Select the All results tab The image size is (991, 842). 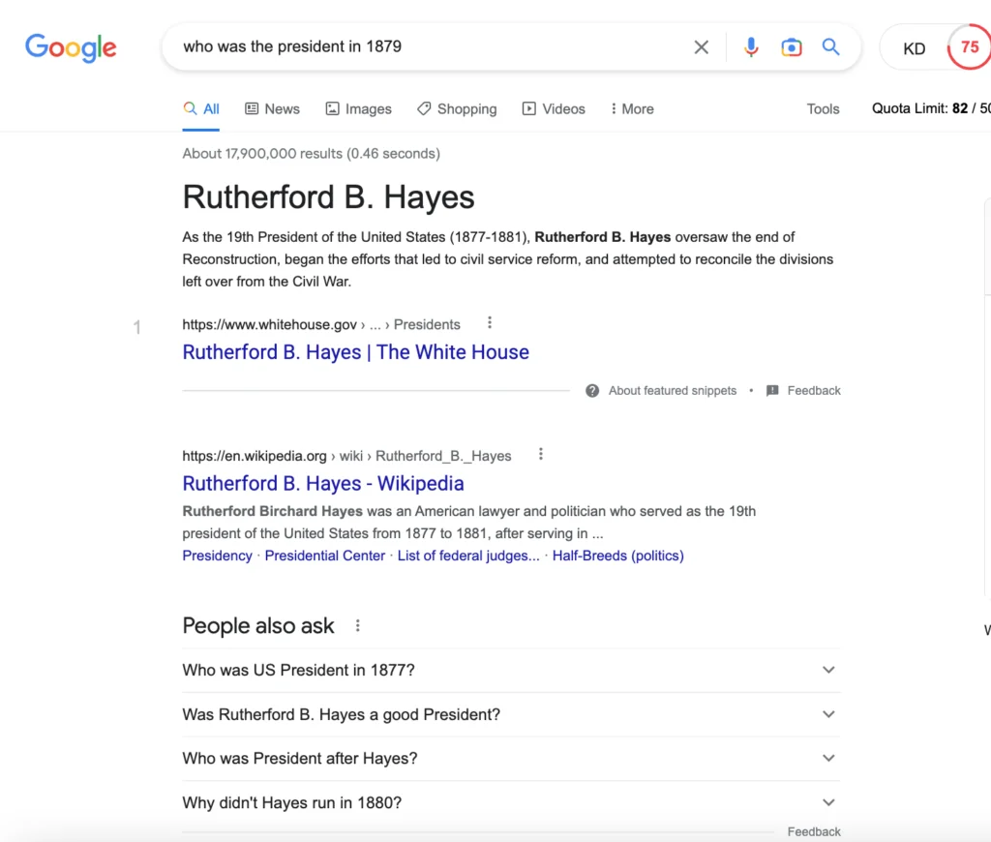click(201, 108)
